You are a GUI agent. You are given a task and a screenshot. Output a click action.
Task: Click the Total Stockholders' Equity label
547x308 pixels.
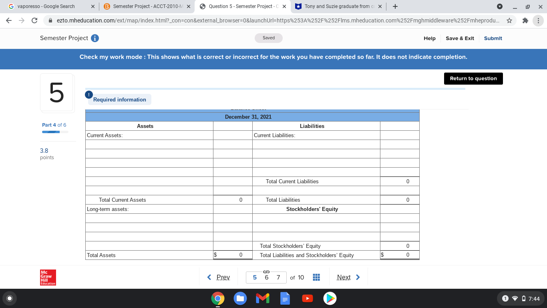(290, 246)
